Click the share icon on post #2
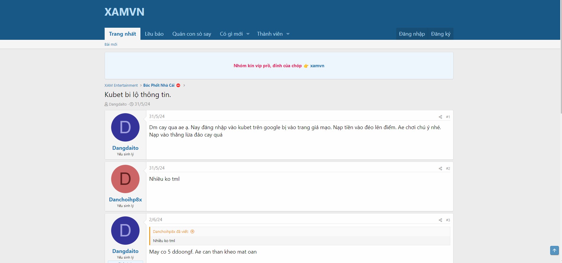Viewport: 562px width, 263px height. pos(440,168)
